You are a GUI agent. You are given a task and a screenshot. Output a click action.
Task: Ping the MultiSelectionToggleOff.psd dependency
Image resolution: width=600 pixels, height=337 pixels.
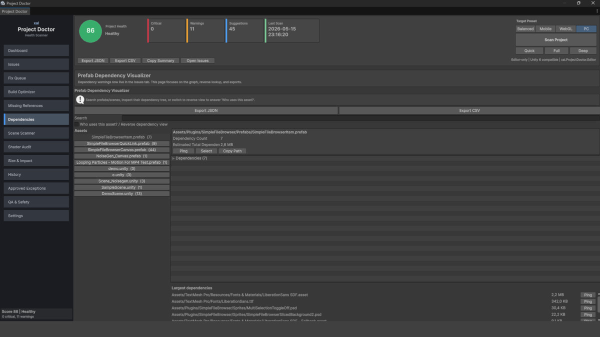pyautogui.click(x=588, y=308)
